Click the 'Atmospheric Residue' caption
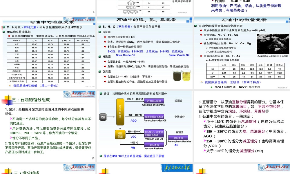This screenshot has width=290, height=174. point(180,142)
